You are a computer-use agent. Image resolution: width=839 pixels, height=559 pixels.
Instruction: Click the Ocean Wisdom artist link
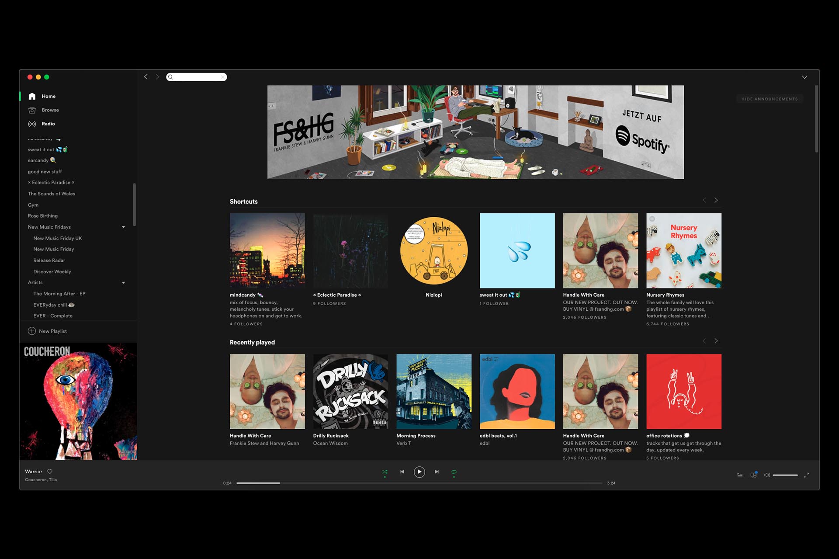tap(330, 443)
